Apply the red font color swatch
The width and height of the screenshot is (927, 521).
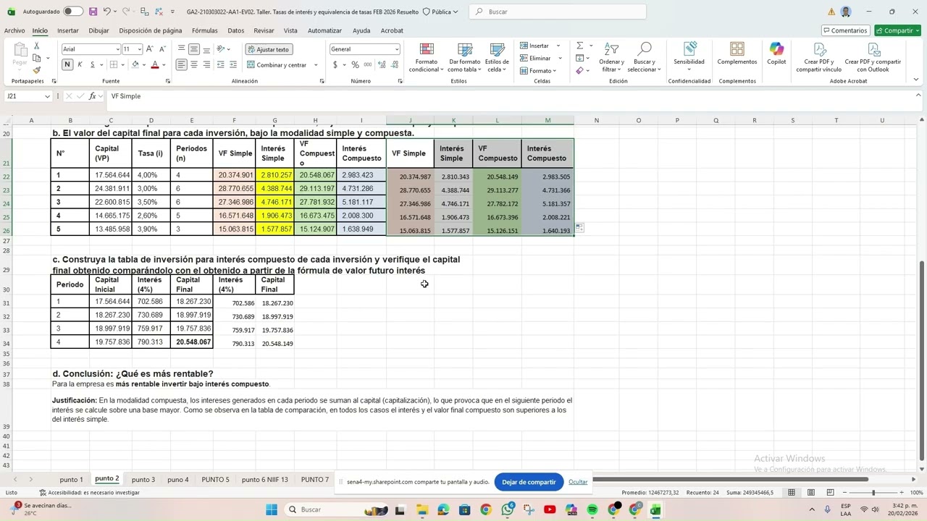pos(154,64)
